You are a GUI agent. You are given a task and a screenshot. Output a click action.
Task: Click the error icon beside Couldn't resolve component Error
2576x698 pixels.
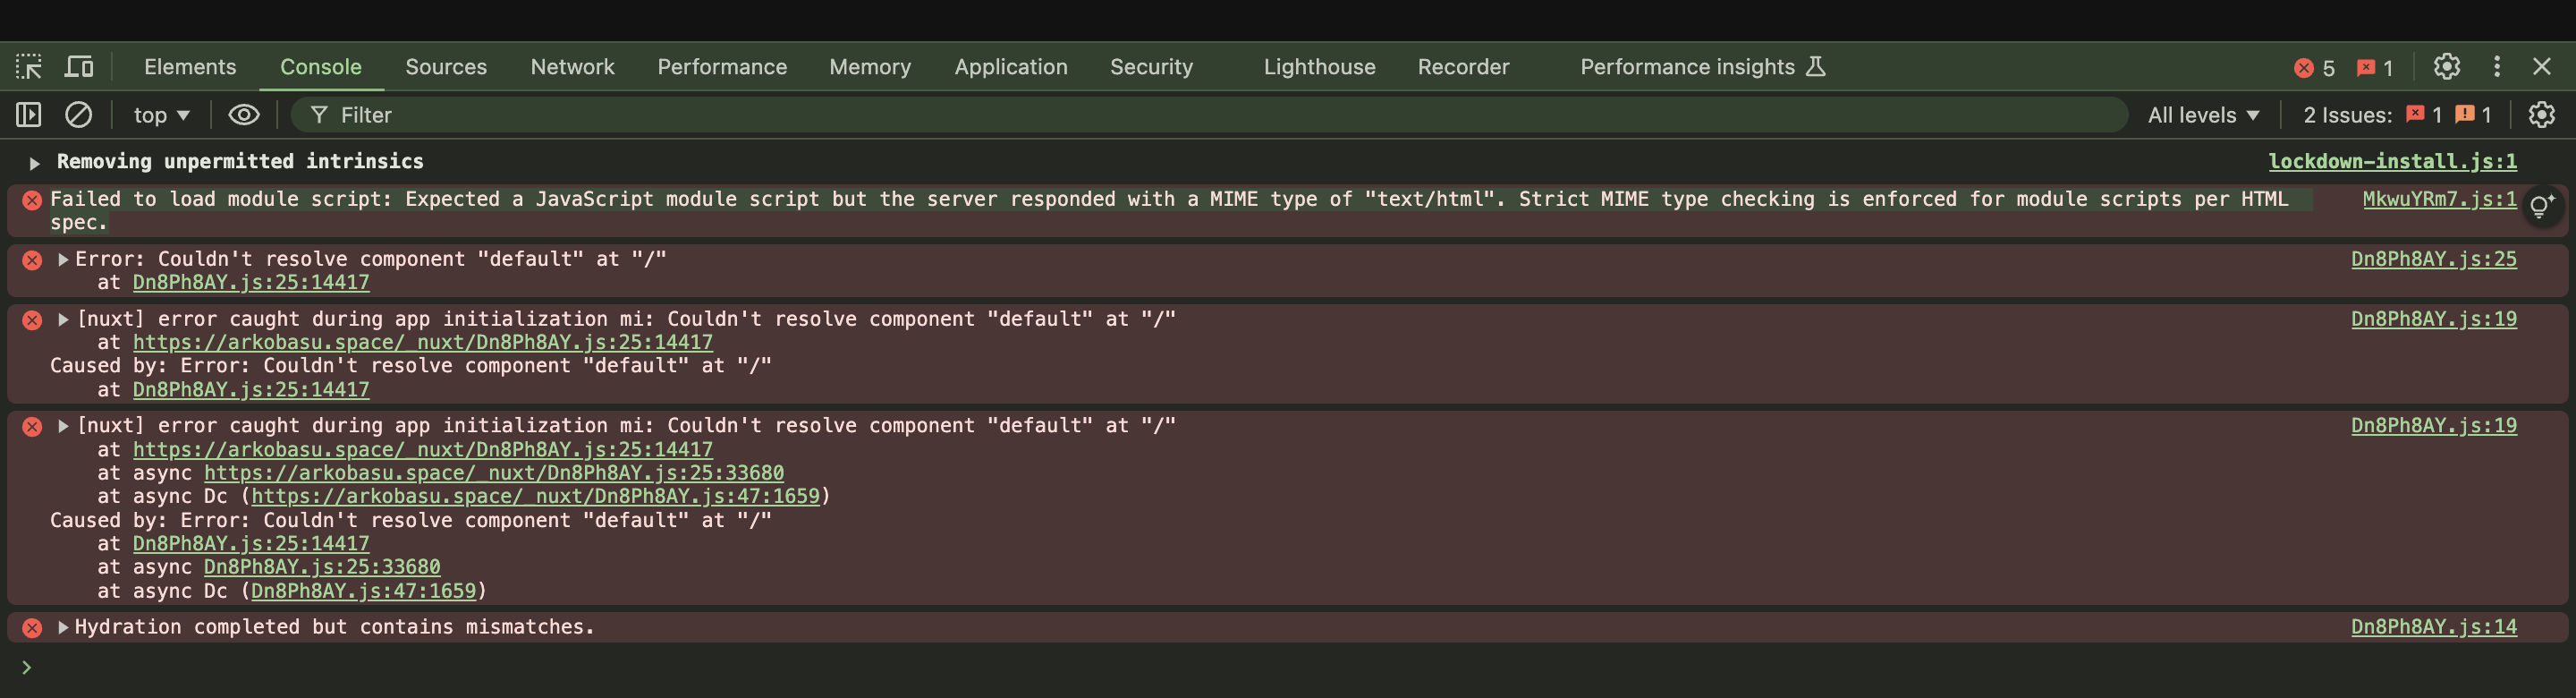pos(32,260)
